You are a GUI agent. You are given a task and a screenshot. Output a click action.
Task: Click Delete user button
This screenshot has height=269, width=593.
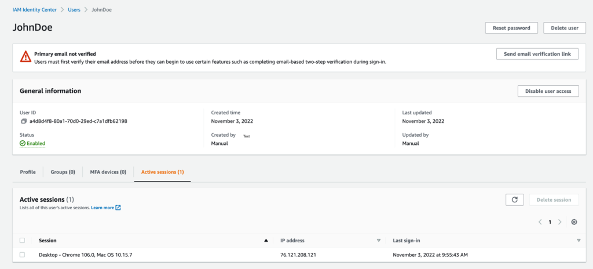[565, 28]
